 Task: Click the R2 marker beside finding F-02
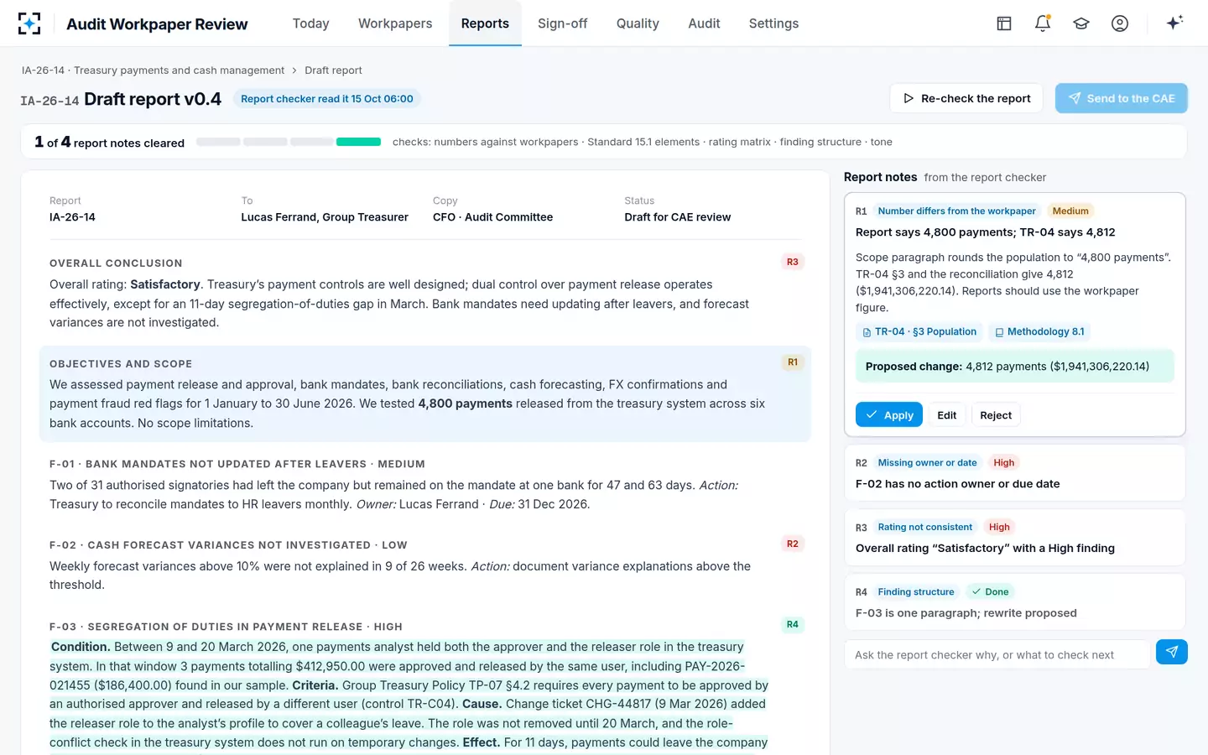pyautogui.click(x=792, y=544)
